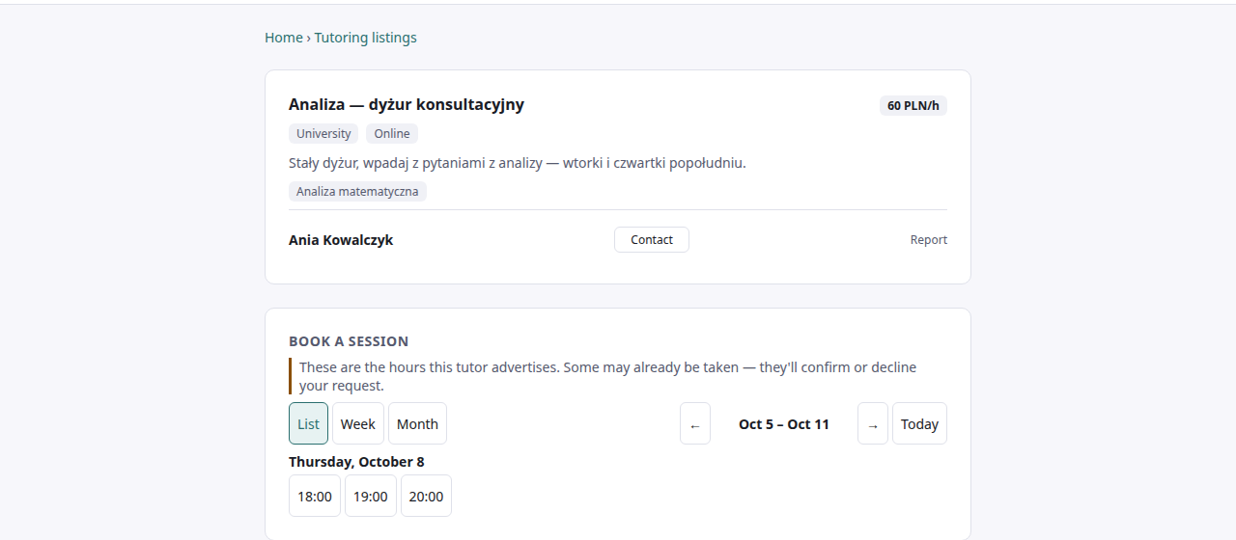The height and width of the screenshot is (540, 1236).
Task: Select the 18:00 time slot
Action: click(315, 496)
